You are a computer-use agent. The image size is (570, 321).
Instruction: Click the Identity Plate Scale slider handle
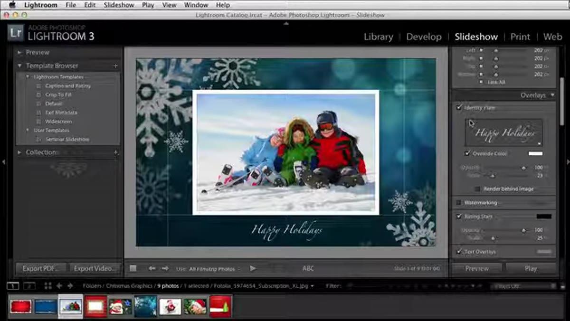pos(493,175)
